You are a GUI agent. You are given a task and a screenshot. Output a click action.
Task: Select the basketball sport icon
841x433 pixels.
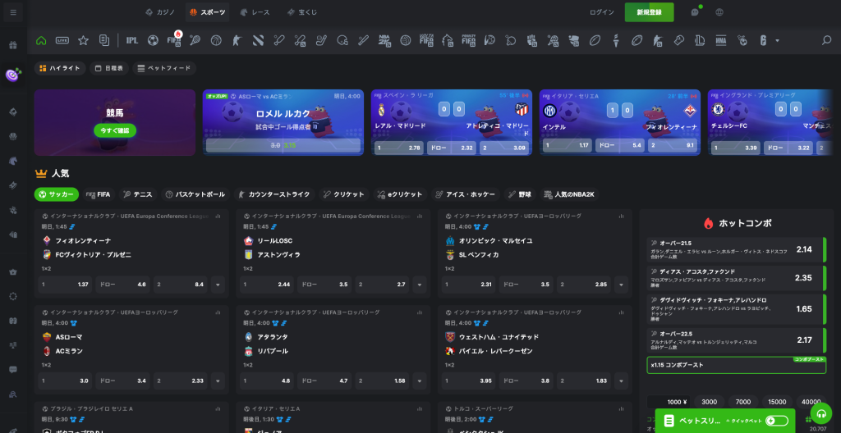(216, 40)
